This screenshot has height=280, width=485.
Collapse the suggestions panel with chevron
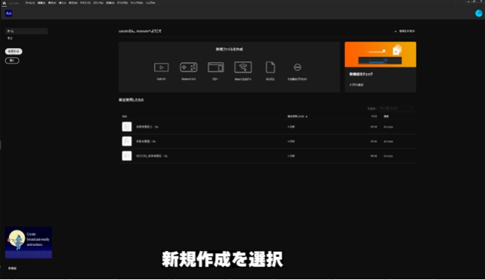click(395, 31)
